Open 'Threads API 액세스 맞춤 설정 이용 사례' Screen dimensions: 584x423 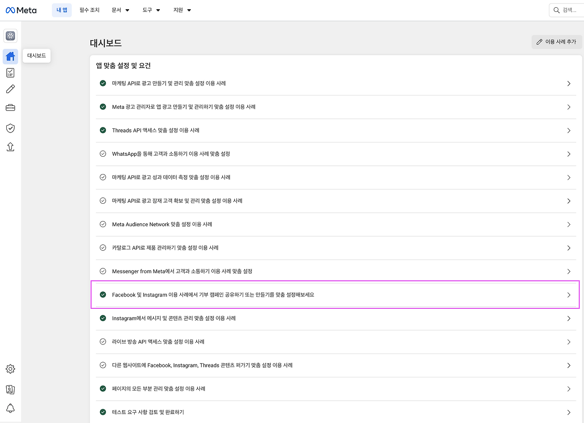156,130
